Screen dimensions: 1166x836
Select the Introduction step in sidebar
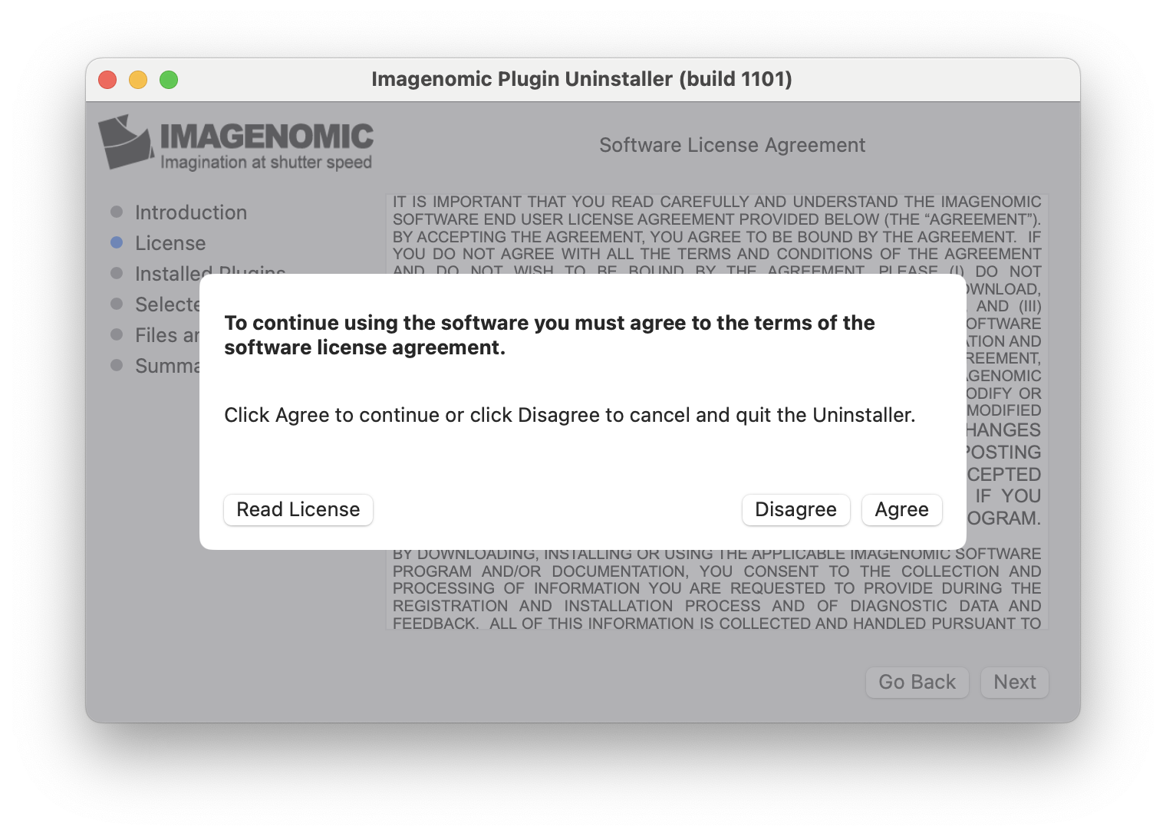(x=191, y=212)
